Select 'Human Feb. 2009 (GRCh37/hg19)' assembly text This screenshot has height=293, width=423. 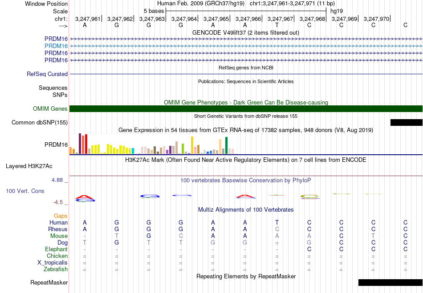(x=201, y=4)
